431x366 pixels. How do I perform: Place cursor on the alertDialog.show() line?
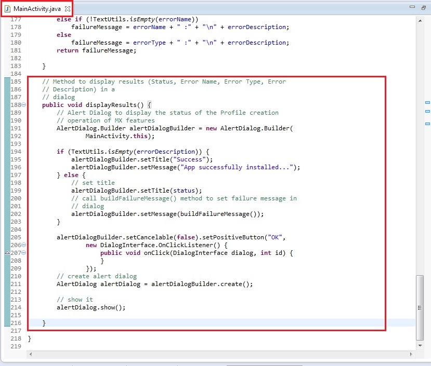pyautogui.click(x=91, y=307)
